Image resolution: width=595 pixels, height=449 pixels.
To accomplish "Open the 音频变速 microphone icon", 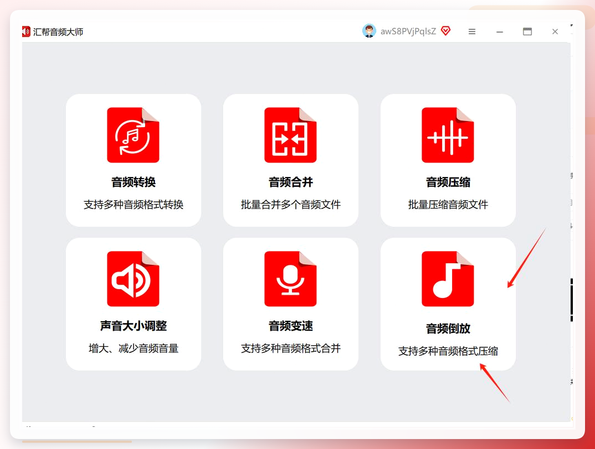I will pyautogui.click(x=290, y=279).
